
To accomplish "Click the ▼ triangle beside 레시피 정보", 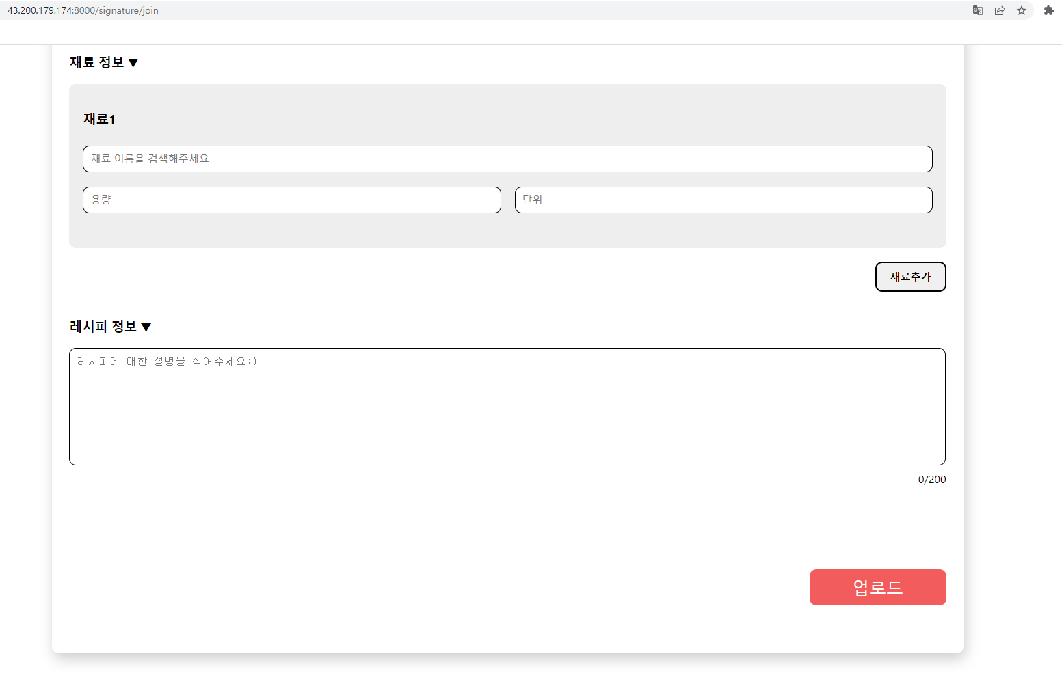I will (x=147, y=327).
